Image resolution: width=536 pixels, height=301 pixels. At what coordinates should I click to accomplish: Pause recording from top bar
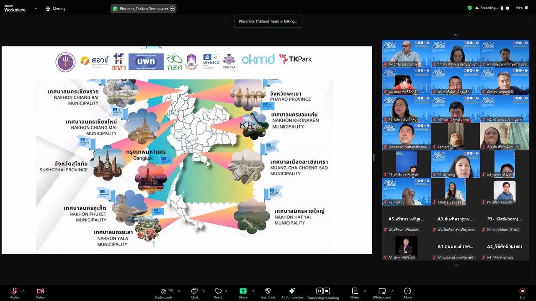[502, 8]
